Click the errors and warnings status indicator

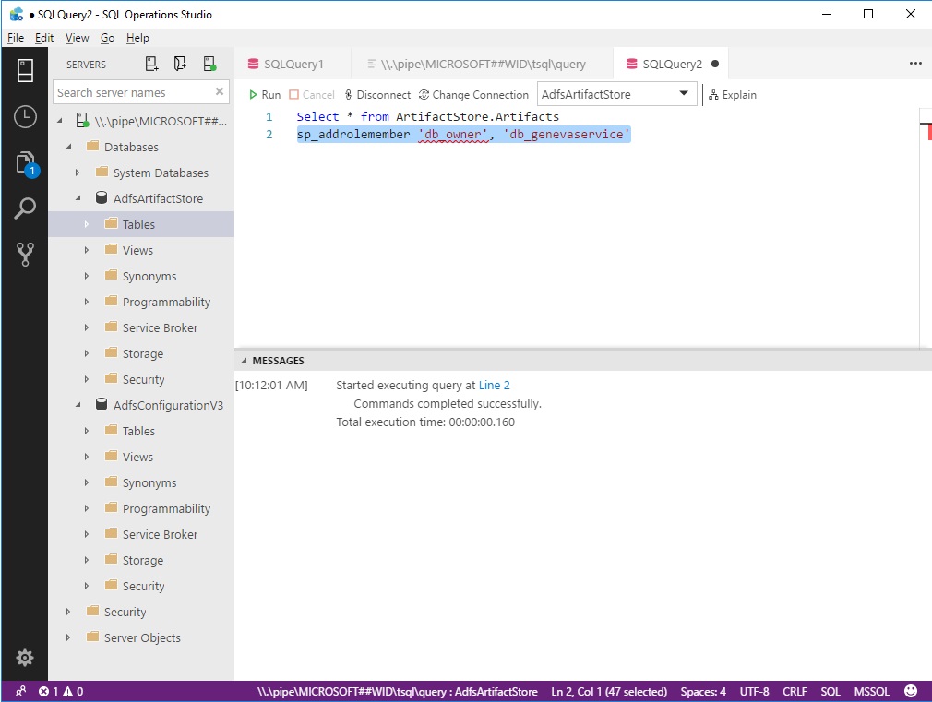[x=61, y=691]
